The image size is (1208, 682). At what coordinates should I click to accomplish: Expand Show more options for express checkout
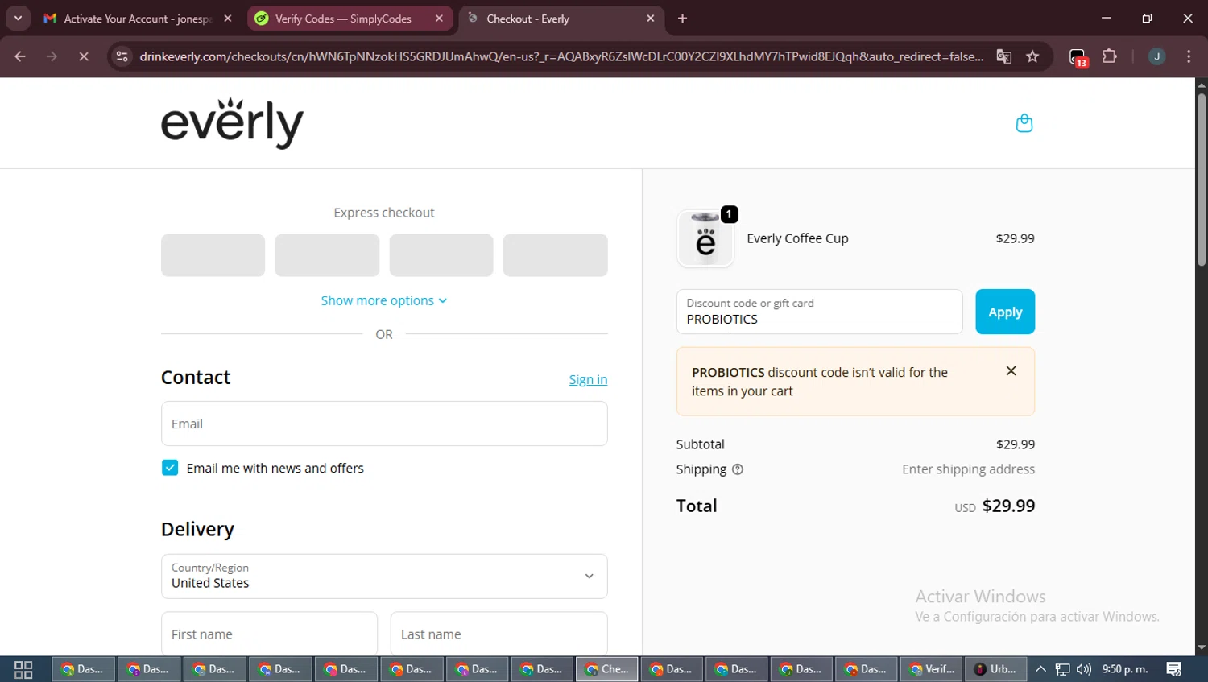(384, 300)
